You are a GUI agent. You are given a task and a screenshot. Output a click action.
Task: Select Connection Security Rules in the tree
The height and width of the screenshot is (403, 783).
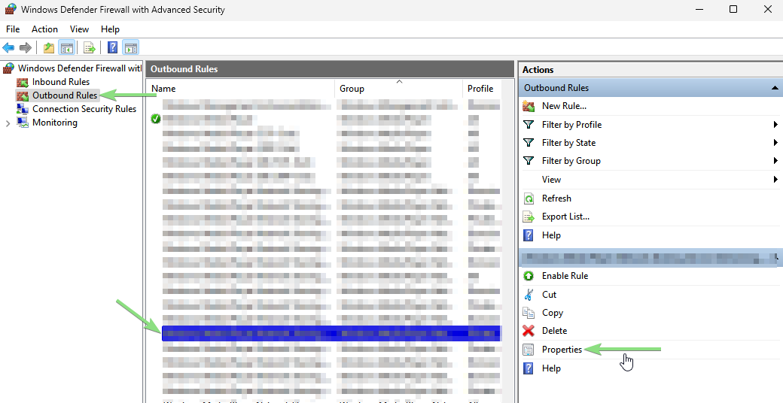pos(84,109)
